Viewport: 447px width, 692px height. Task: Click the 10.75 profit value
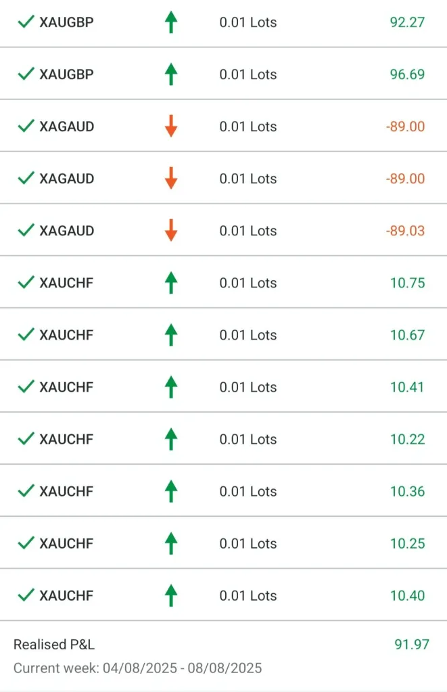coord(407,283)
